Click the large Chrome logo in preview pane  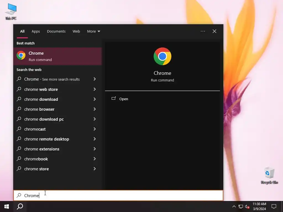(163, 56)
